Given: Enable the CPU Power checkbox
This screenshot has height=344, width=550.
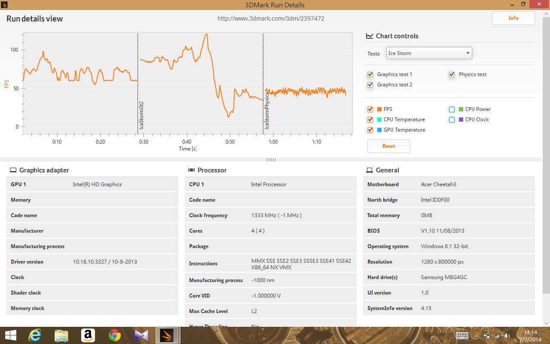Looking at the screenshot, I should [452, 109].
